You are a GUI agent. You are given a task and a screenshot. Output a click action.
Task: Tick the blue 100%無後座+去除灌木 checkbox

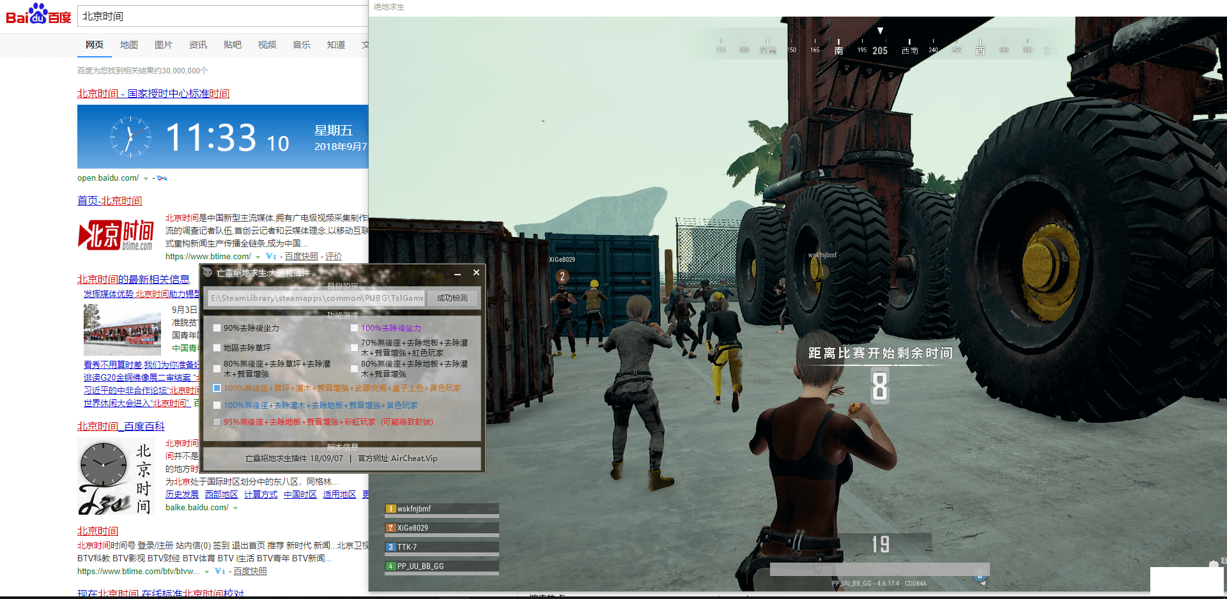(x=217, y=406)
